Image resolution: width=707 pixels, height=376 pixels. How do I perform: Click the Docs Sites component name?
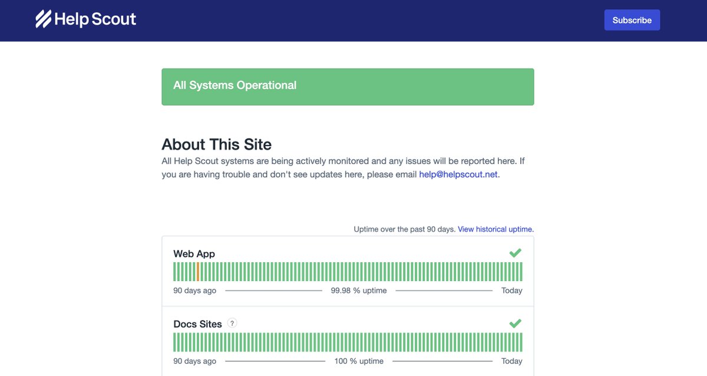(197, 324)
